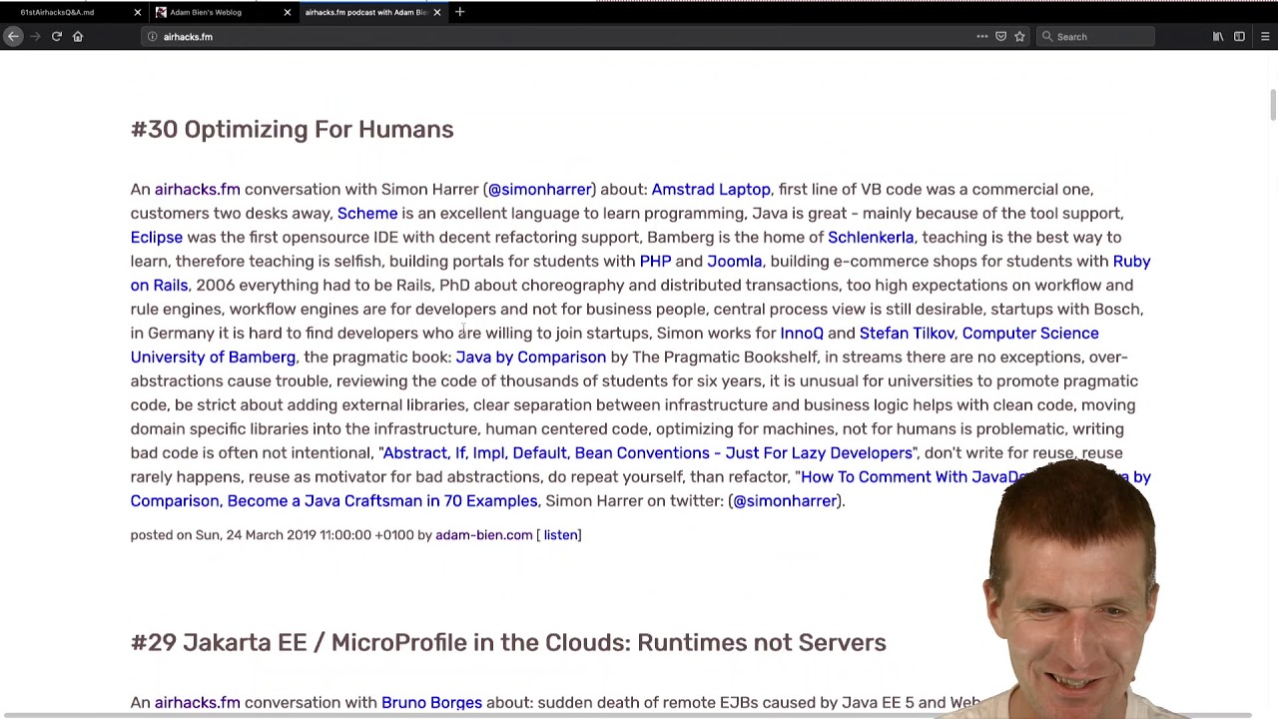1278x719 pixels.
Task: Open the Bruno Borges link
Action: click(431, 702)
